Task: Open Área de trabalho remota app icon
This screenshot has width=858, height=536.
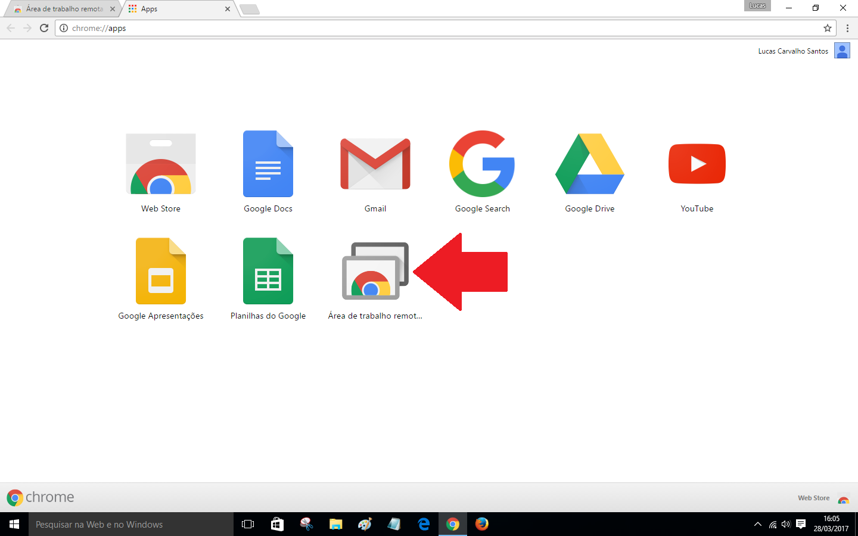Action: point(375,271)
